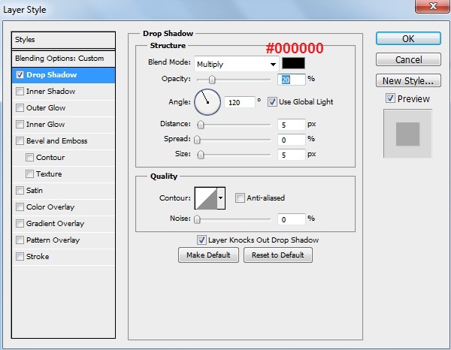Toggle Layer Knocks Out Drop Shadow
The image size is (451, 350).
201,240
